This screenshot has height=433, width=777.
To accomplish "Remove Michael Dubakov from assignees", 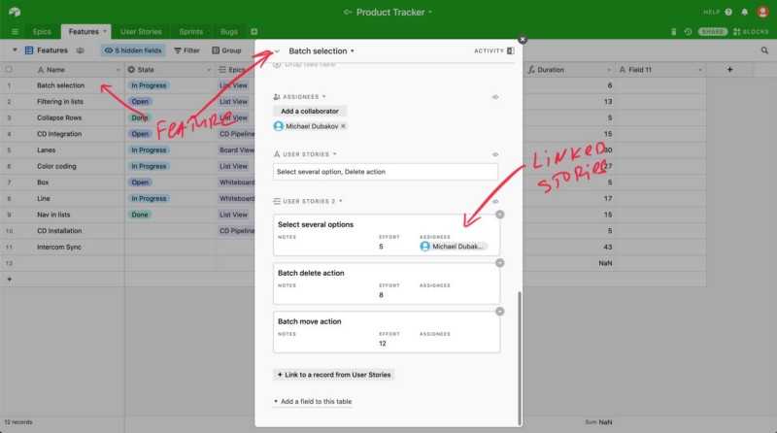I will [343, 126].
